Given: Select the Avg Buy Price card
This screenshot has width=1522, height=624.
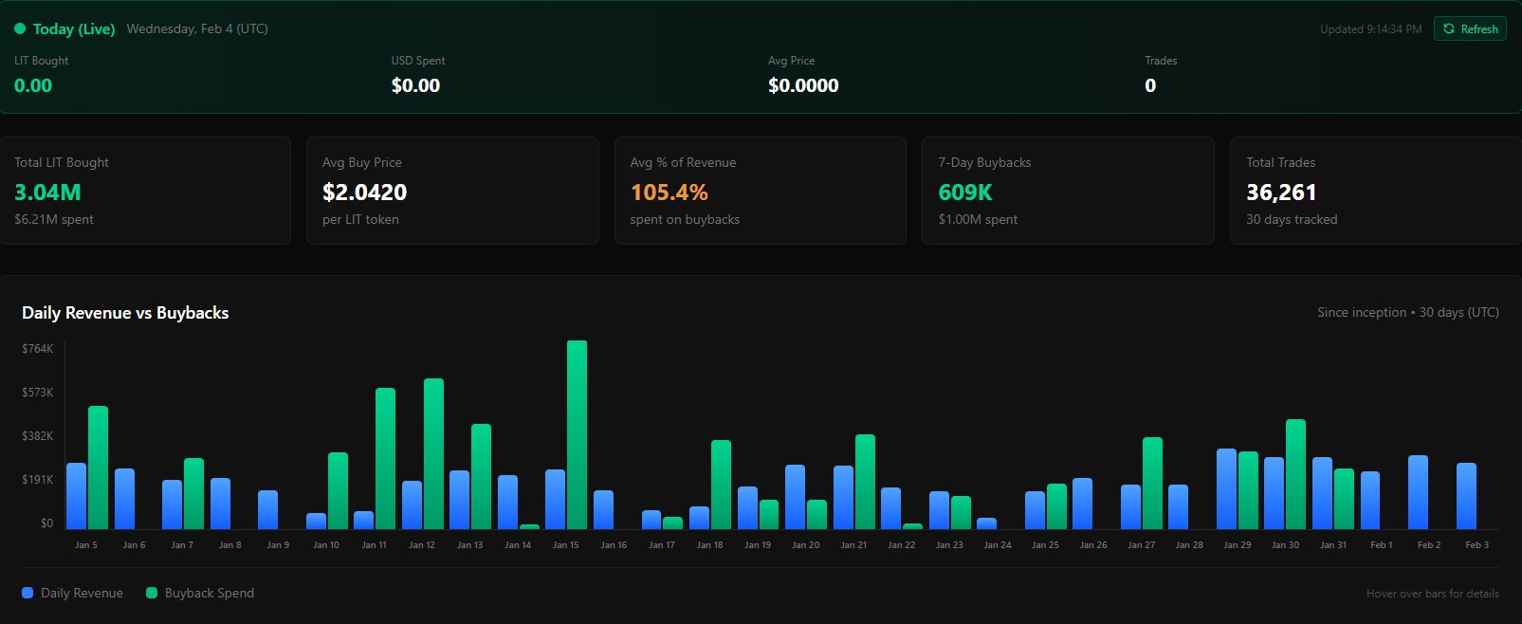Looking at the screenshot, I should [x=452, y=191].
